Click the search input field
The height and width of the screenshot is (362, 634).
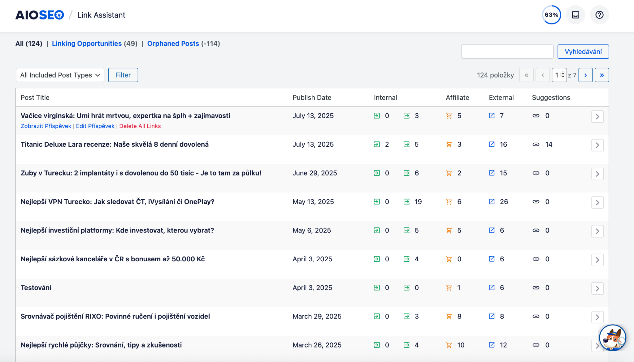point(507,52)
